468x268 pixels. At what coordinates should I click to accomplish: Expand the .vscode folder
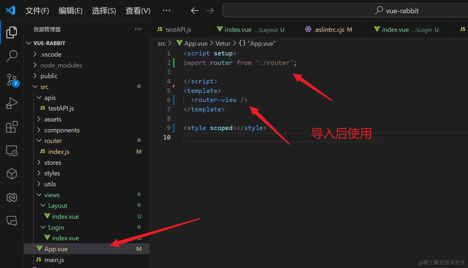coord(86,54)
